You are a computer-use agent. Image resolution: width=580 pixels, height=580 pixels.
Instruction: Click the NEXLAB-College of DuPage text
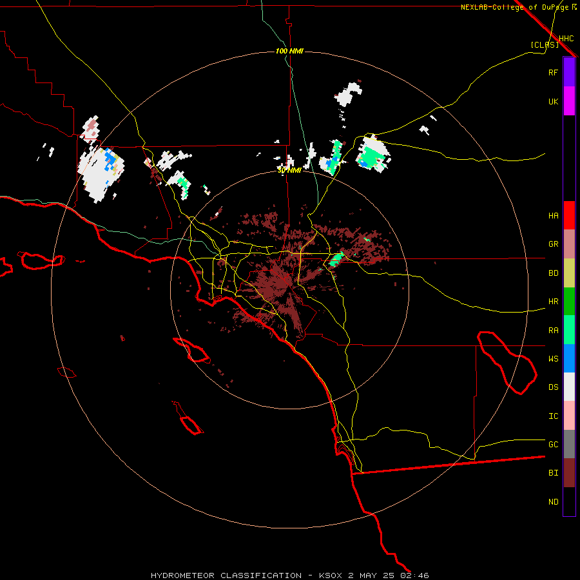[x=516, y=7]
